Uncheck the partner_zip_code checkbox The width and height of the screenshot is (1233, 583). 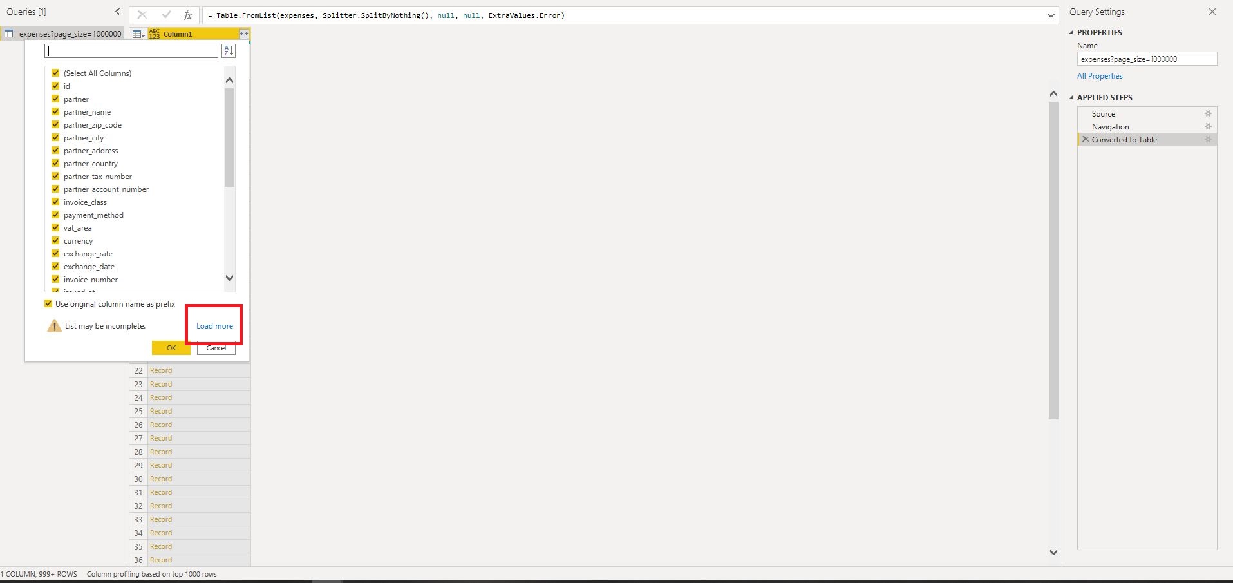point(55,124)
